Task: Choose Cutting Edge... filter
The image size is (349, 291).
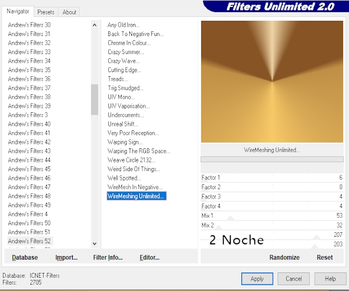Action: coord(124,70)
